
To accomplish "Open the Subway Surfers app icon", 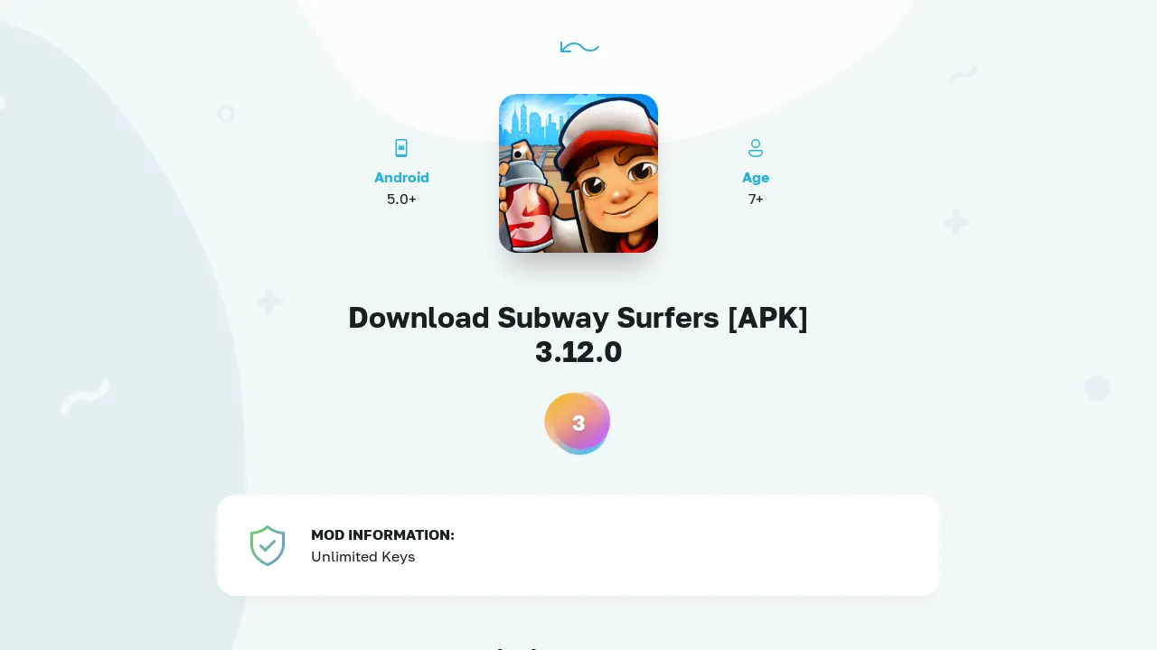I will point(578,173).
